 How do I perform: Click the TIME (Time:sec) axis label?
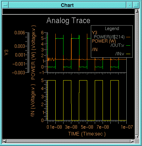[x=87, y=134]
